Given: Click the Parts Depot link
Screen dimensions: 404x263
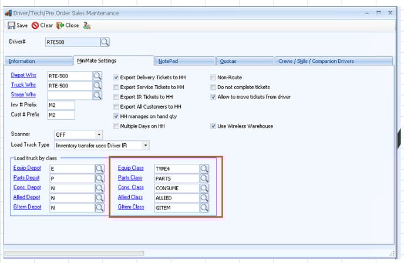Looking at the screenshot, I should 26,178.
